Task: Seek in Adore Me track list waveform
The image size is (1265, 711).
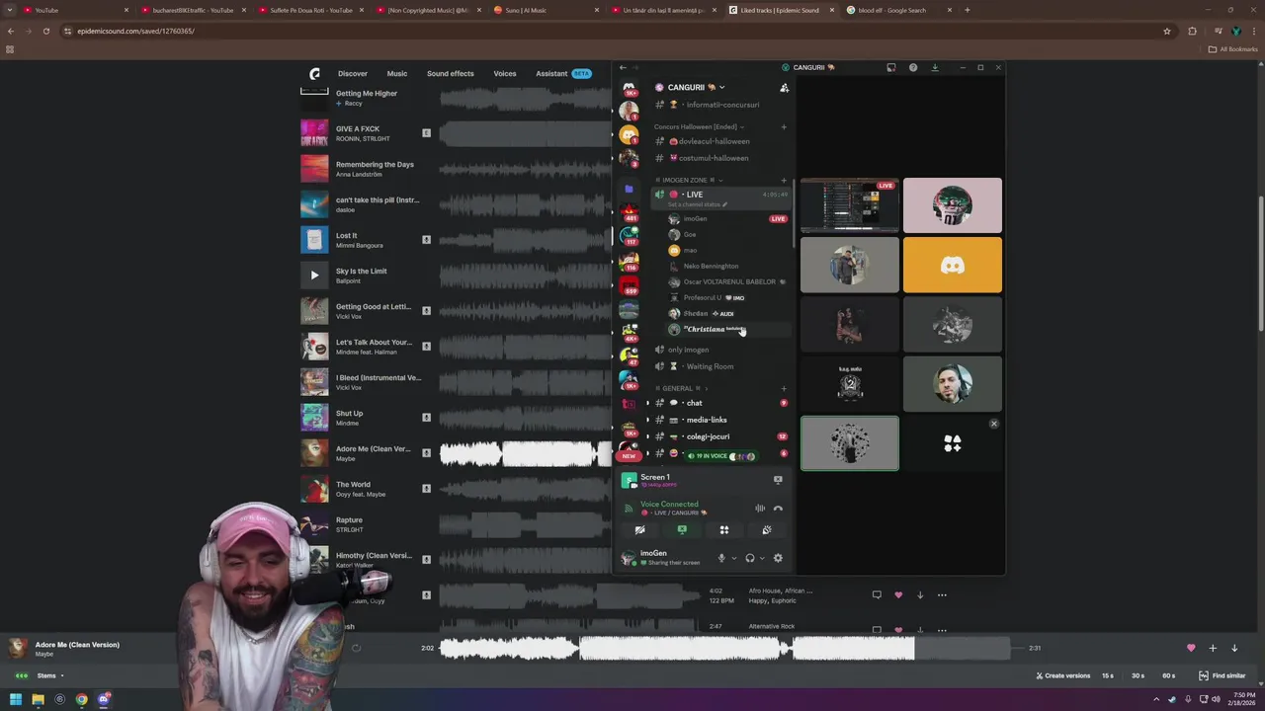Action: (526, 453)
